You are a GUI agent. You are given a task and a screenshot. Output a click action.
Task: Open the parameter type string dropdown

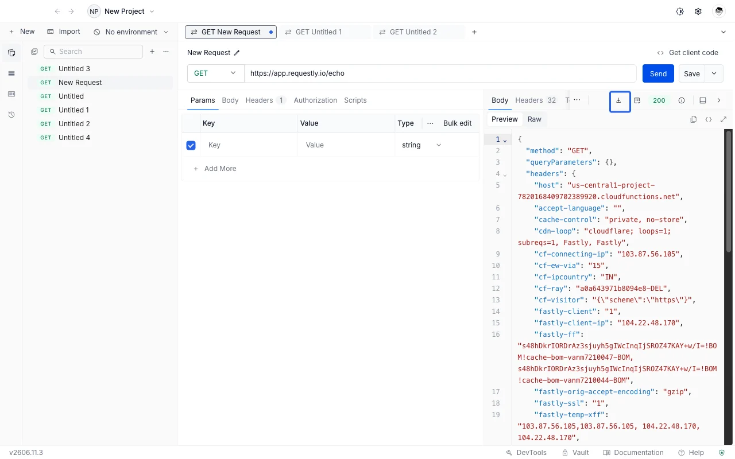422,145
